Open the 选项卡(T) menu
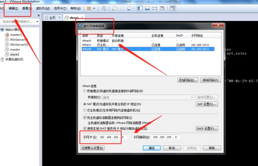258x166 pixels. coord(60,8)
